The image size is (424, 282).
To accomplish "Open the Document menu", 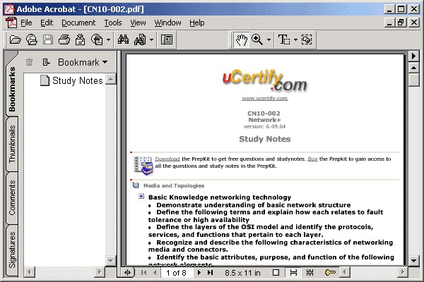I will 78,23.
